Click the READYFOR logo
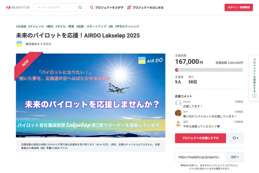Image resolution: width=259 pixels, height=173 pixels. [x=18, y=7]
